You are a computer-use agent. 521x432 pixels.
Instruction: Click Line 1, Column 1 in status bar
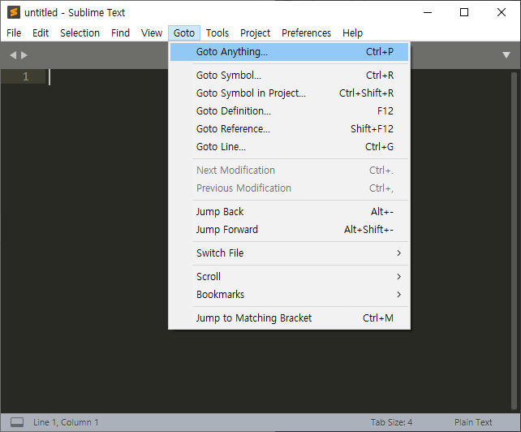pos(66,422)
